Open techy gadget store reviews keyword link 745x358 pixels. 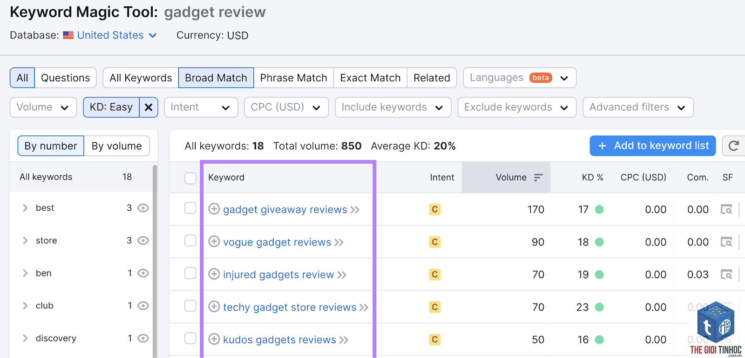pos(290,307)
